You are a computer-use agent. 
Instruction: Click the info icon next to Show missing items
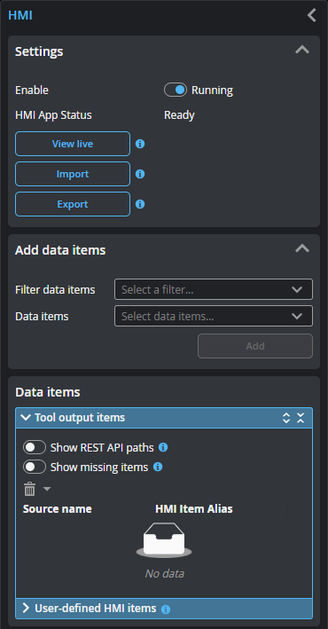click(x=158, y=467)
